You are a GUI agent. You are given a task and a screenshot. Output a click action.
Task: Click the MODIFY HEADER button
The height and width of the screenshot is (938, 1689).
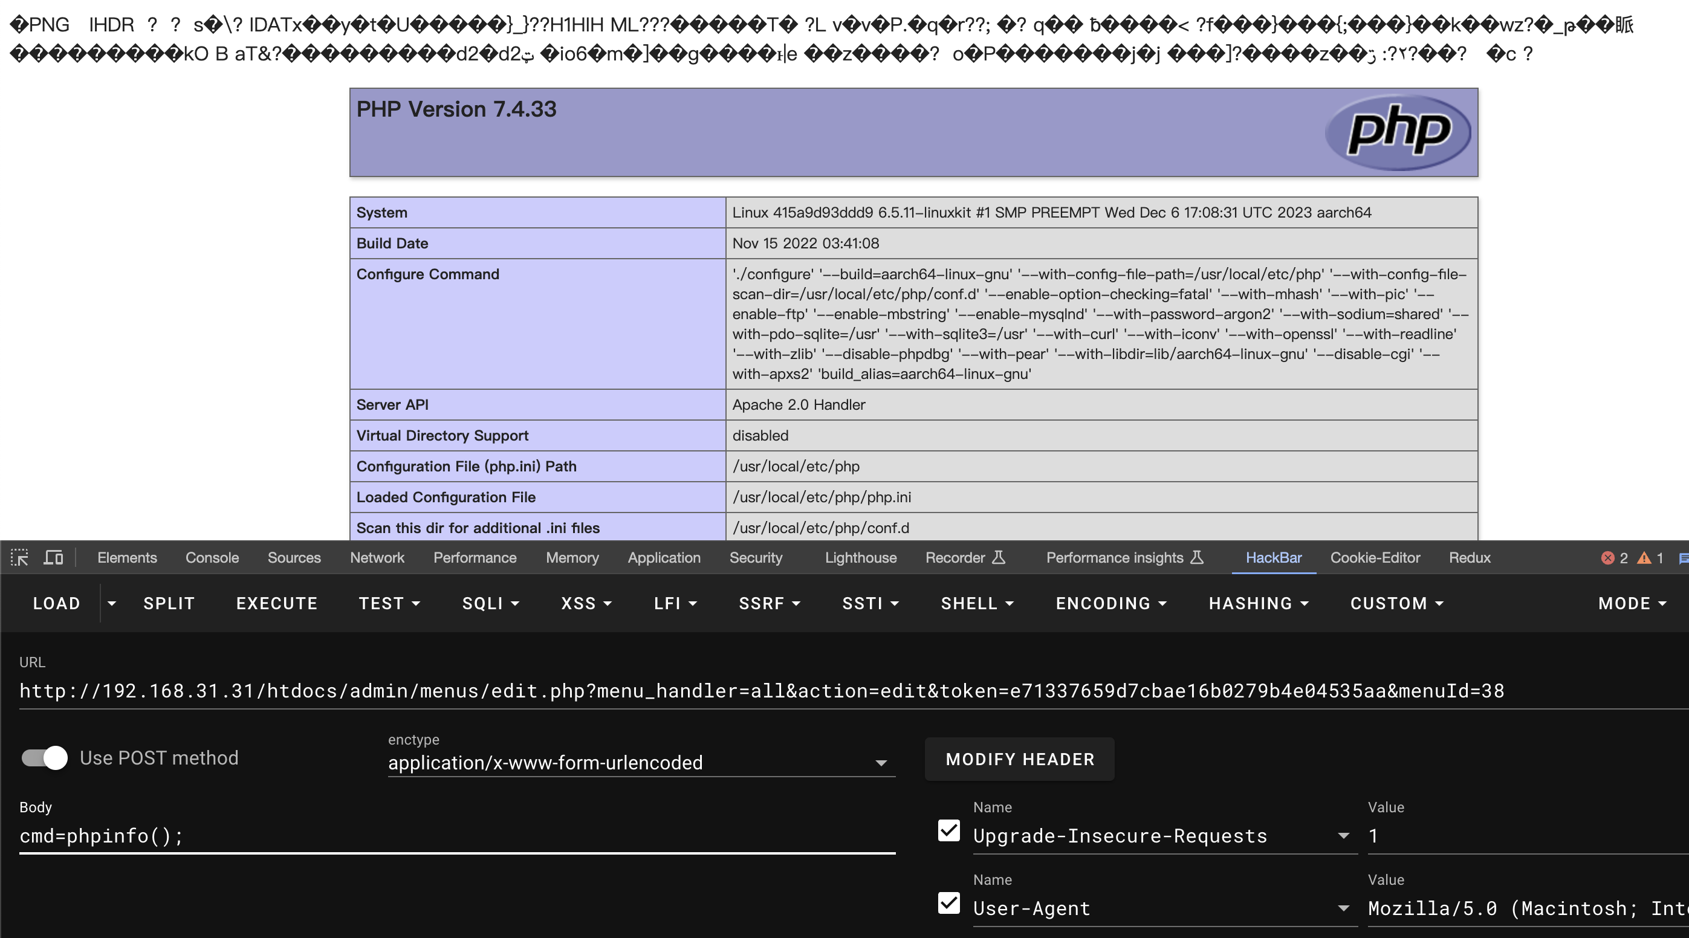point(1020,759)
